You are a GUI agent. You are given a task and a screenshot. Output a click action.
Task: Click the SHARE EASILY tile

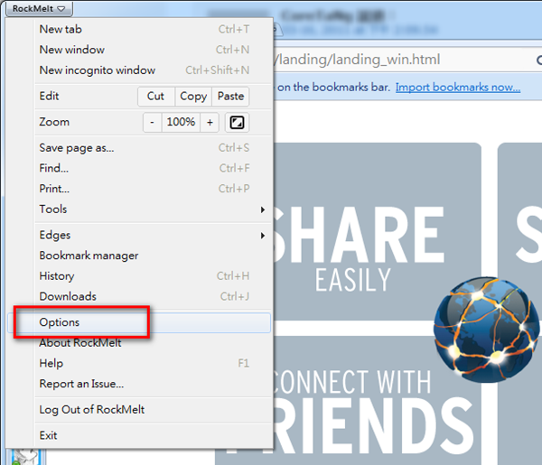(x=377, y=231)
